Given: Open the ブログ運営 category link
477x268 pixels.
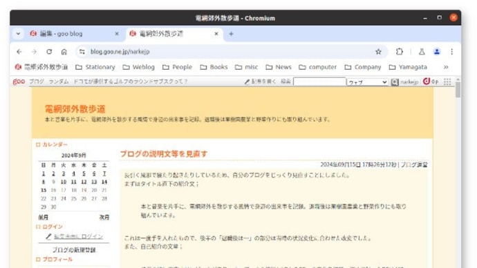Looking at the screenshot, I should click(x=414, y=164).
